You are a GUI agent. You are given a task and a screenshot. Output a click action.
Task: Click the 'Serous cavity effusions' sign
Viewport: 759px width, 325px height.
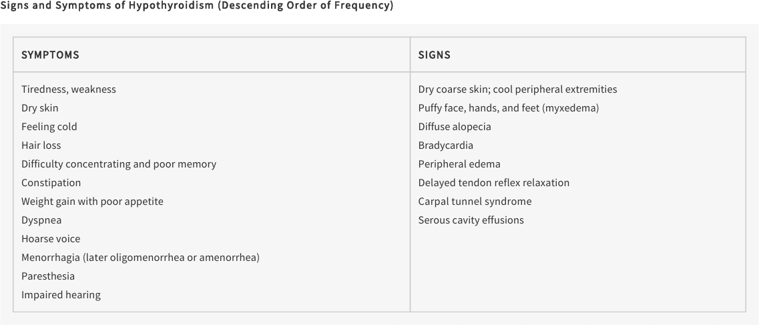pyautogui.click(x=471, y=220)
